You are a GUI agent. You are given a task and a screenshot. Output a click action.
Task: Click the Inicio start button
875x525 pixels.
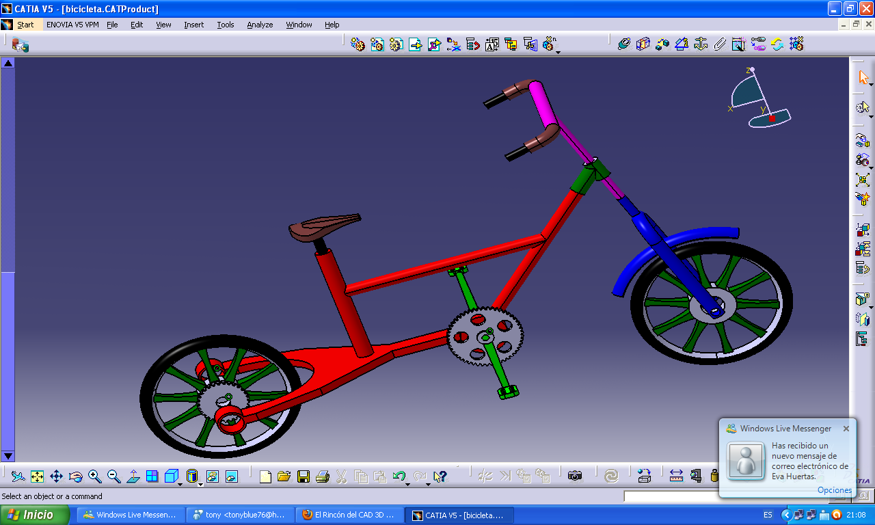coord(36,515)
